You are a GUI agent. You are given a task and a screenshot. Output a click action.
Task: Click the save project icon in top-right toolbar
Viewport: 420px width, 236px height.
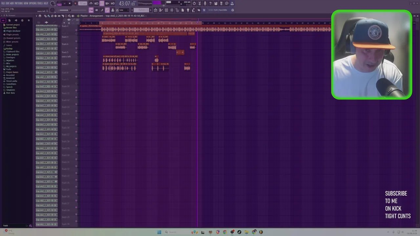(216, 4)
